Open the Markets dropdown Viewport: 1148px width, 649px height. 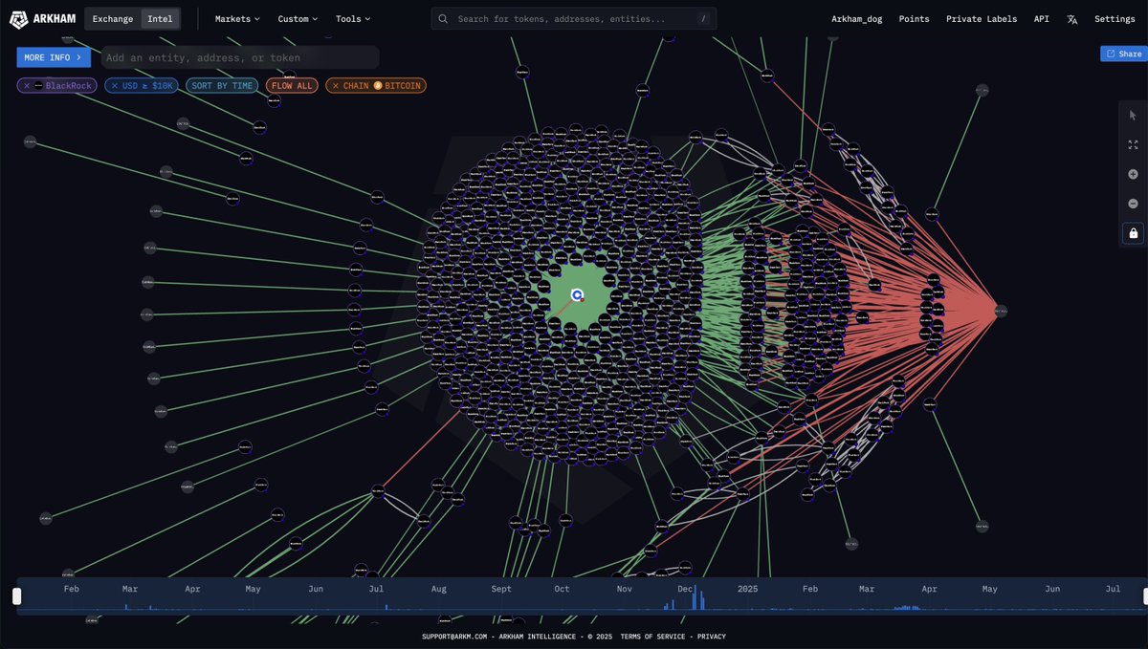point(237,19)
